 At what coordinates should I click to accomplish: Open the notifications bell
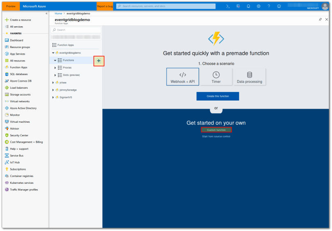pos(248,6)
